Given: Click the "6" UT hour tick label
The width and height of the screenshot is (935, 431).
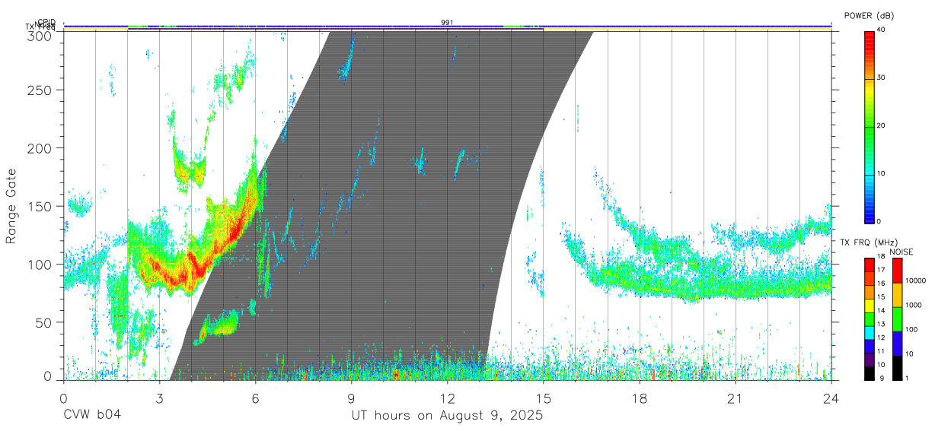Looking at the screenshot, I should (x=255, y=397).
